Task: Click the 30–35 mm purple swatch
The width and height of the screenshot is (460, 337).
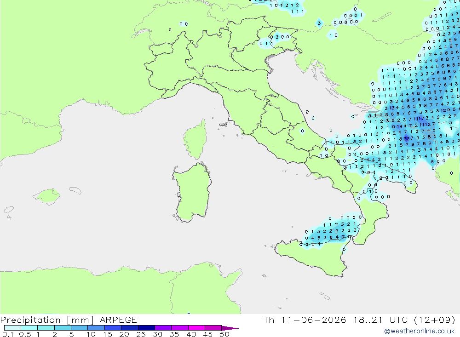Action: pyautogui.click(x=163, y=328)
